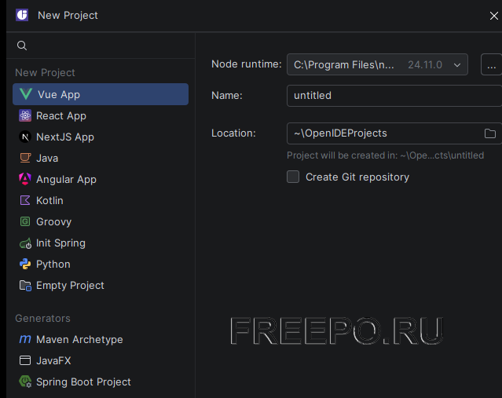The height and width of the screenshot is (398, 502).
Task: Select Spring Boot Project generator label
Action: 83,382
